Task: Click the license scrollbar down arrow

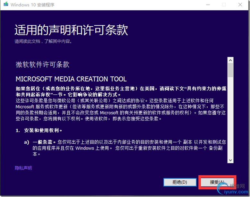Action: [x=230, y=160]
